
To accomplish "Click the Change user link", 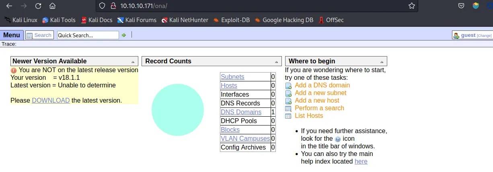I will (x=484, y=36).
